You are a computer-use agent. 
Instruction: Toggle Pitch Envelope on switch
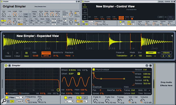coord(94,70)
